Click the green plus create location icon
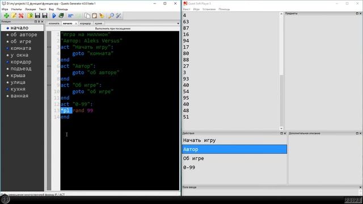Image resolution: width=363 pixels, height=204 pixels. pyautogui.click(x=6, y=15)
